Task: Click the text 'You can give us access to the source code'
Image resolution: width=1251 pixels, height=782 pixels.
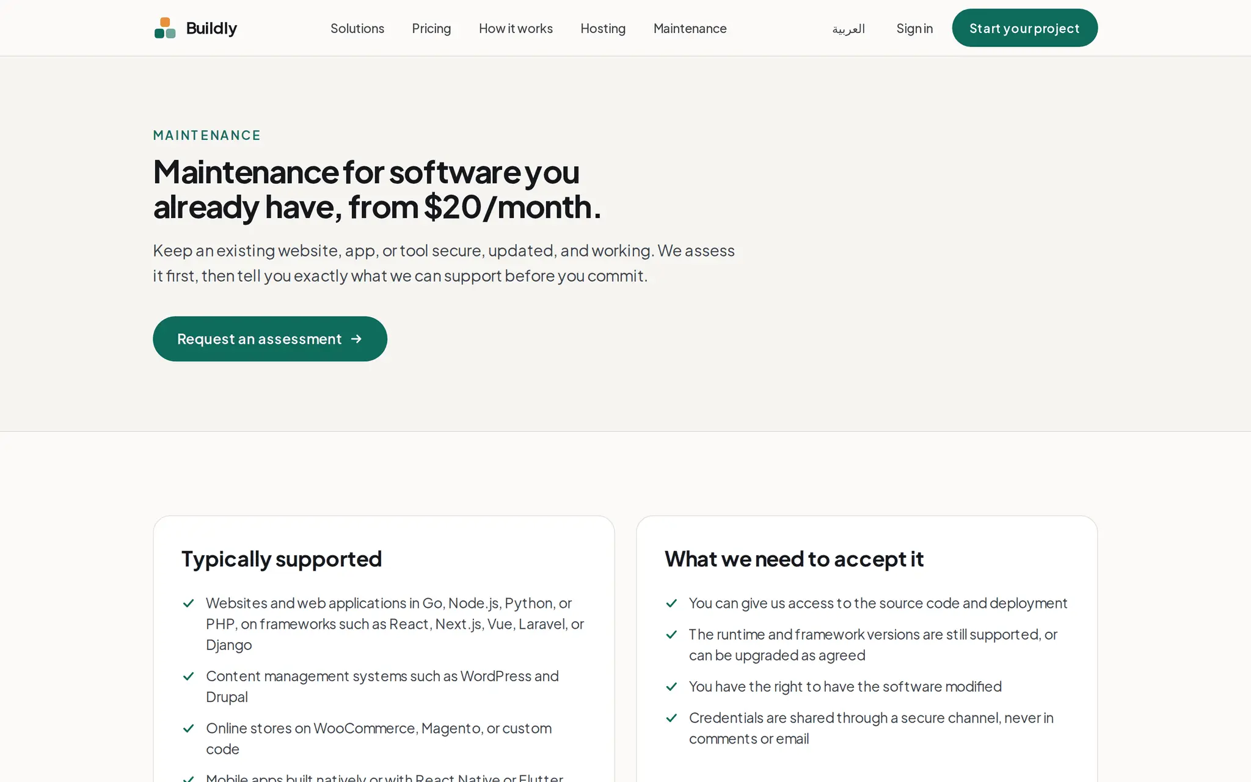Action: tap(878, 604)
